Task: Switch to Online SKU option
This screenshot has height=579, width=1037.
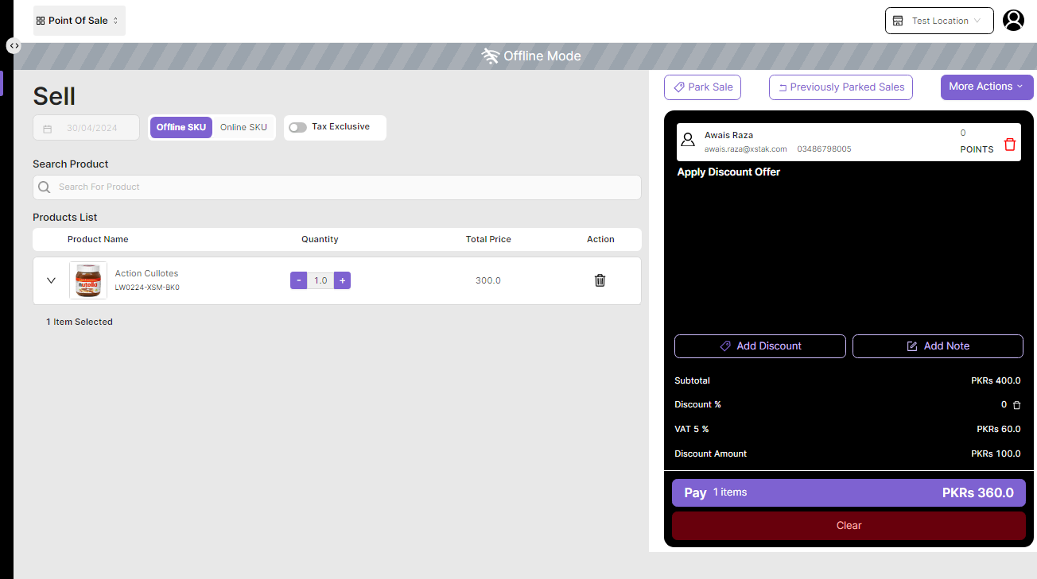Action: point(243,128)
